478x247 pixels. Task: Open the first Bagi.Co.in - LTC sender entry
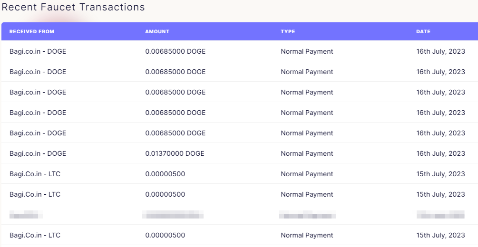pyautogui.click(x=35, y=174)
